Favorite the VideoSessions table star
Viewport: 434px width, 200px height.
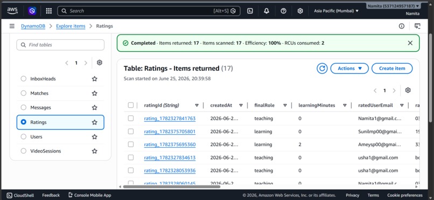click(x=95, y=151)
